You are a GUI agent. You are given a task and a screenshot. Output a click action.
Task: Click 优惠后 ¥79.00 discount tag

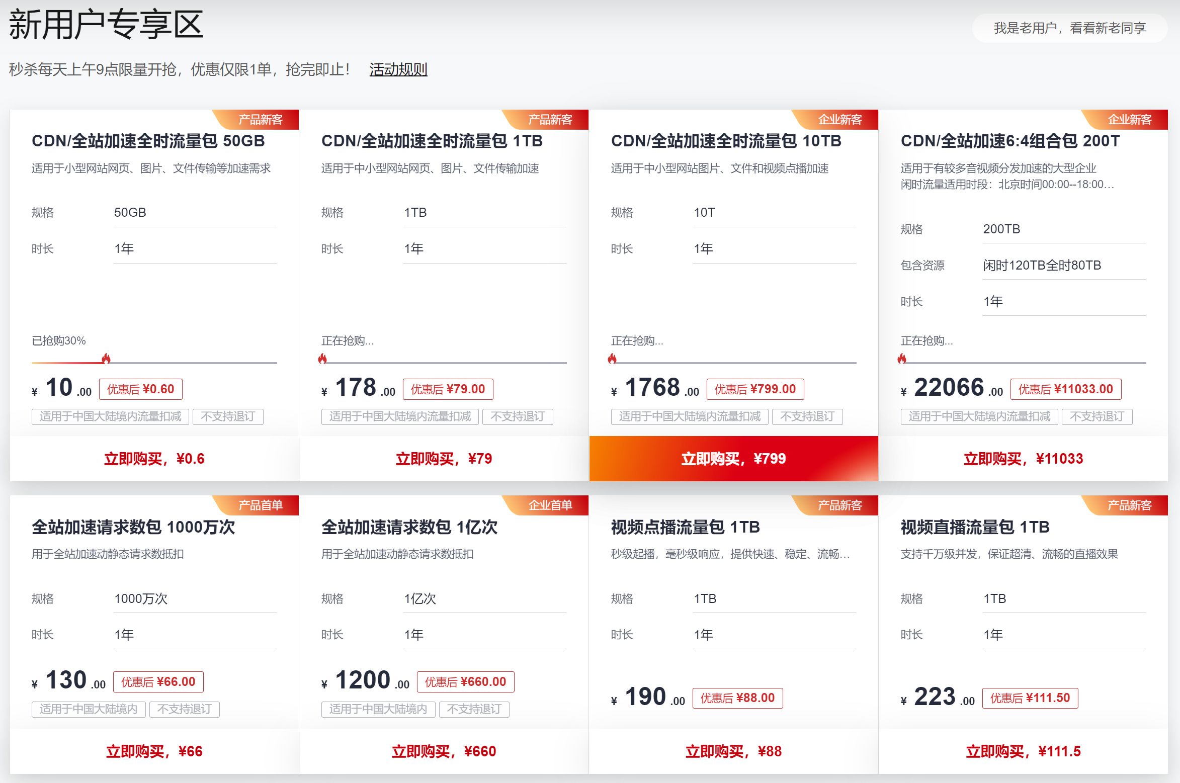(x=448, y=389)
